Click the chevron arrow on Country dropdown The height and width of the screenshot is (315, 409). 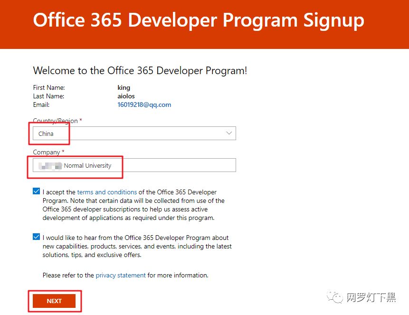point(229,134)
